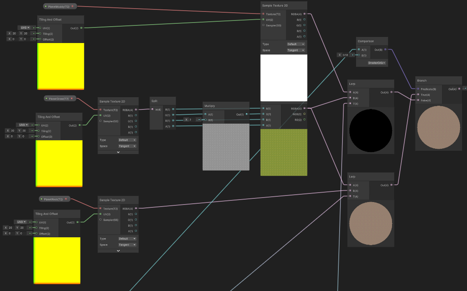The width and height of the screenshot is (467, 291).
Task: Click the Branch node Predicate(B) input port
Action: 418,89
